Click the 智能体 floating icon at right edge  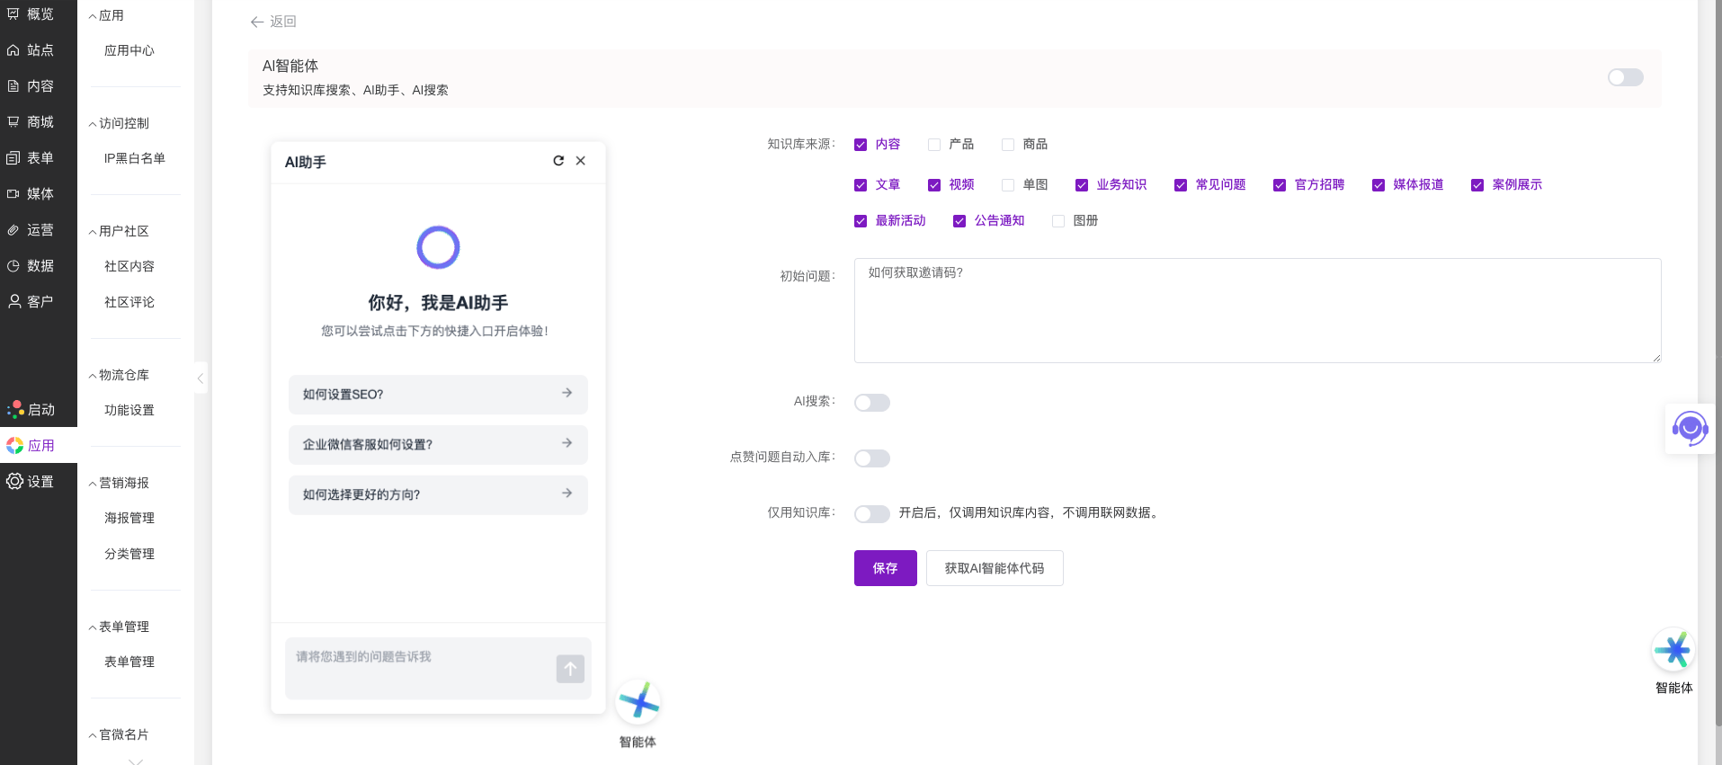click(1673, 650)
